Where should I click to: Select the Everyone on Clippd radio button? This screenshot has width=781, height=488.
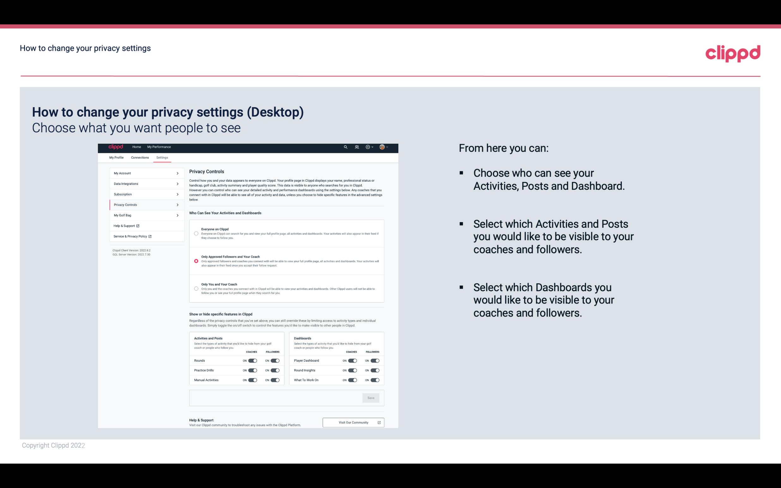point(196,233)
